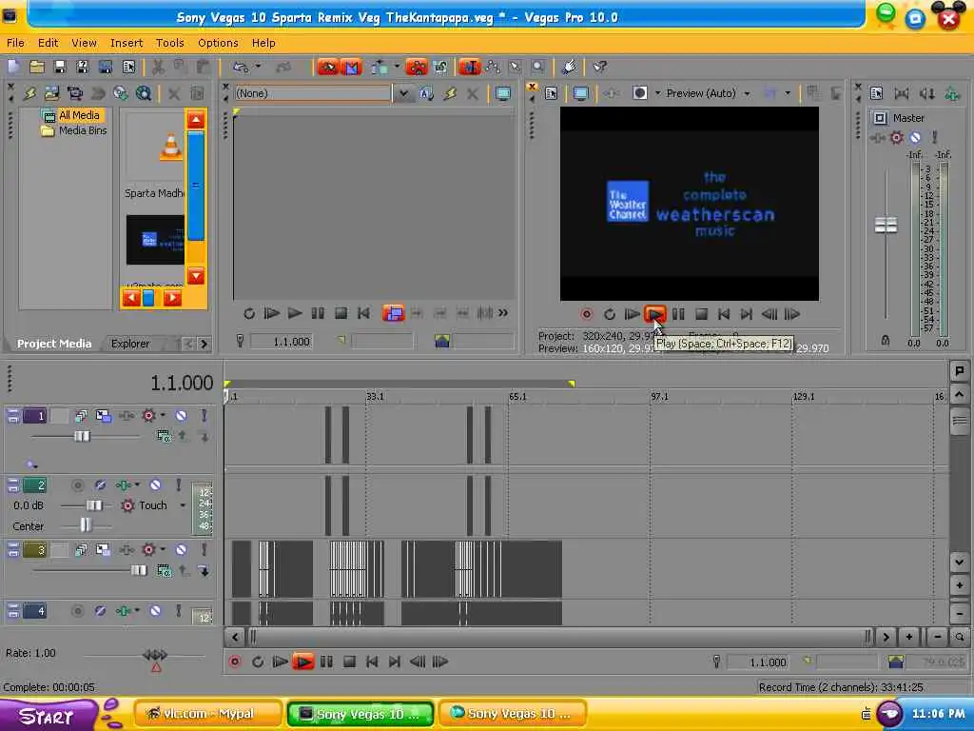The image size is (974, 731).
Task: Open a project with the folder icon
Action: tap(37, 67)
